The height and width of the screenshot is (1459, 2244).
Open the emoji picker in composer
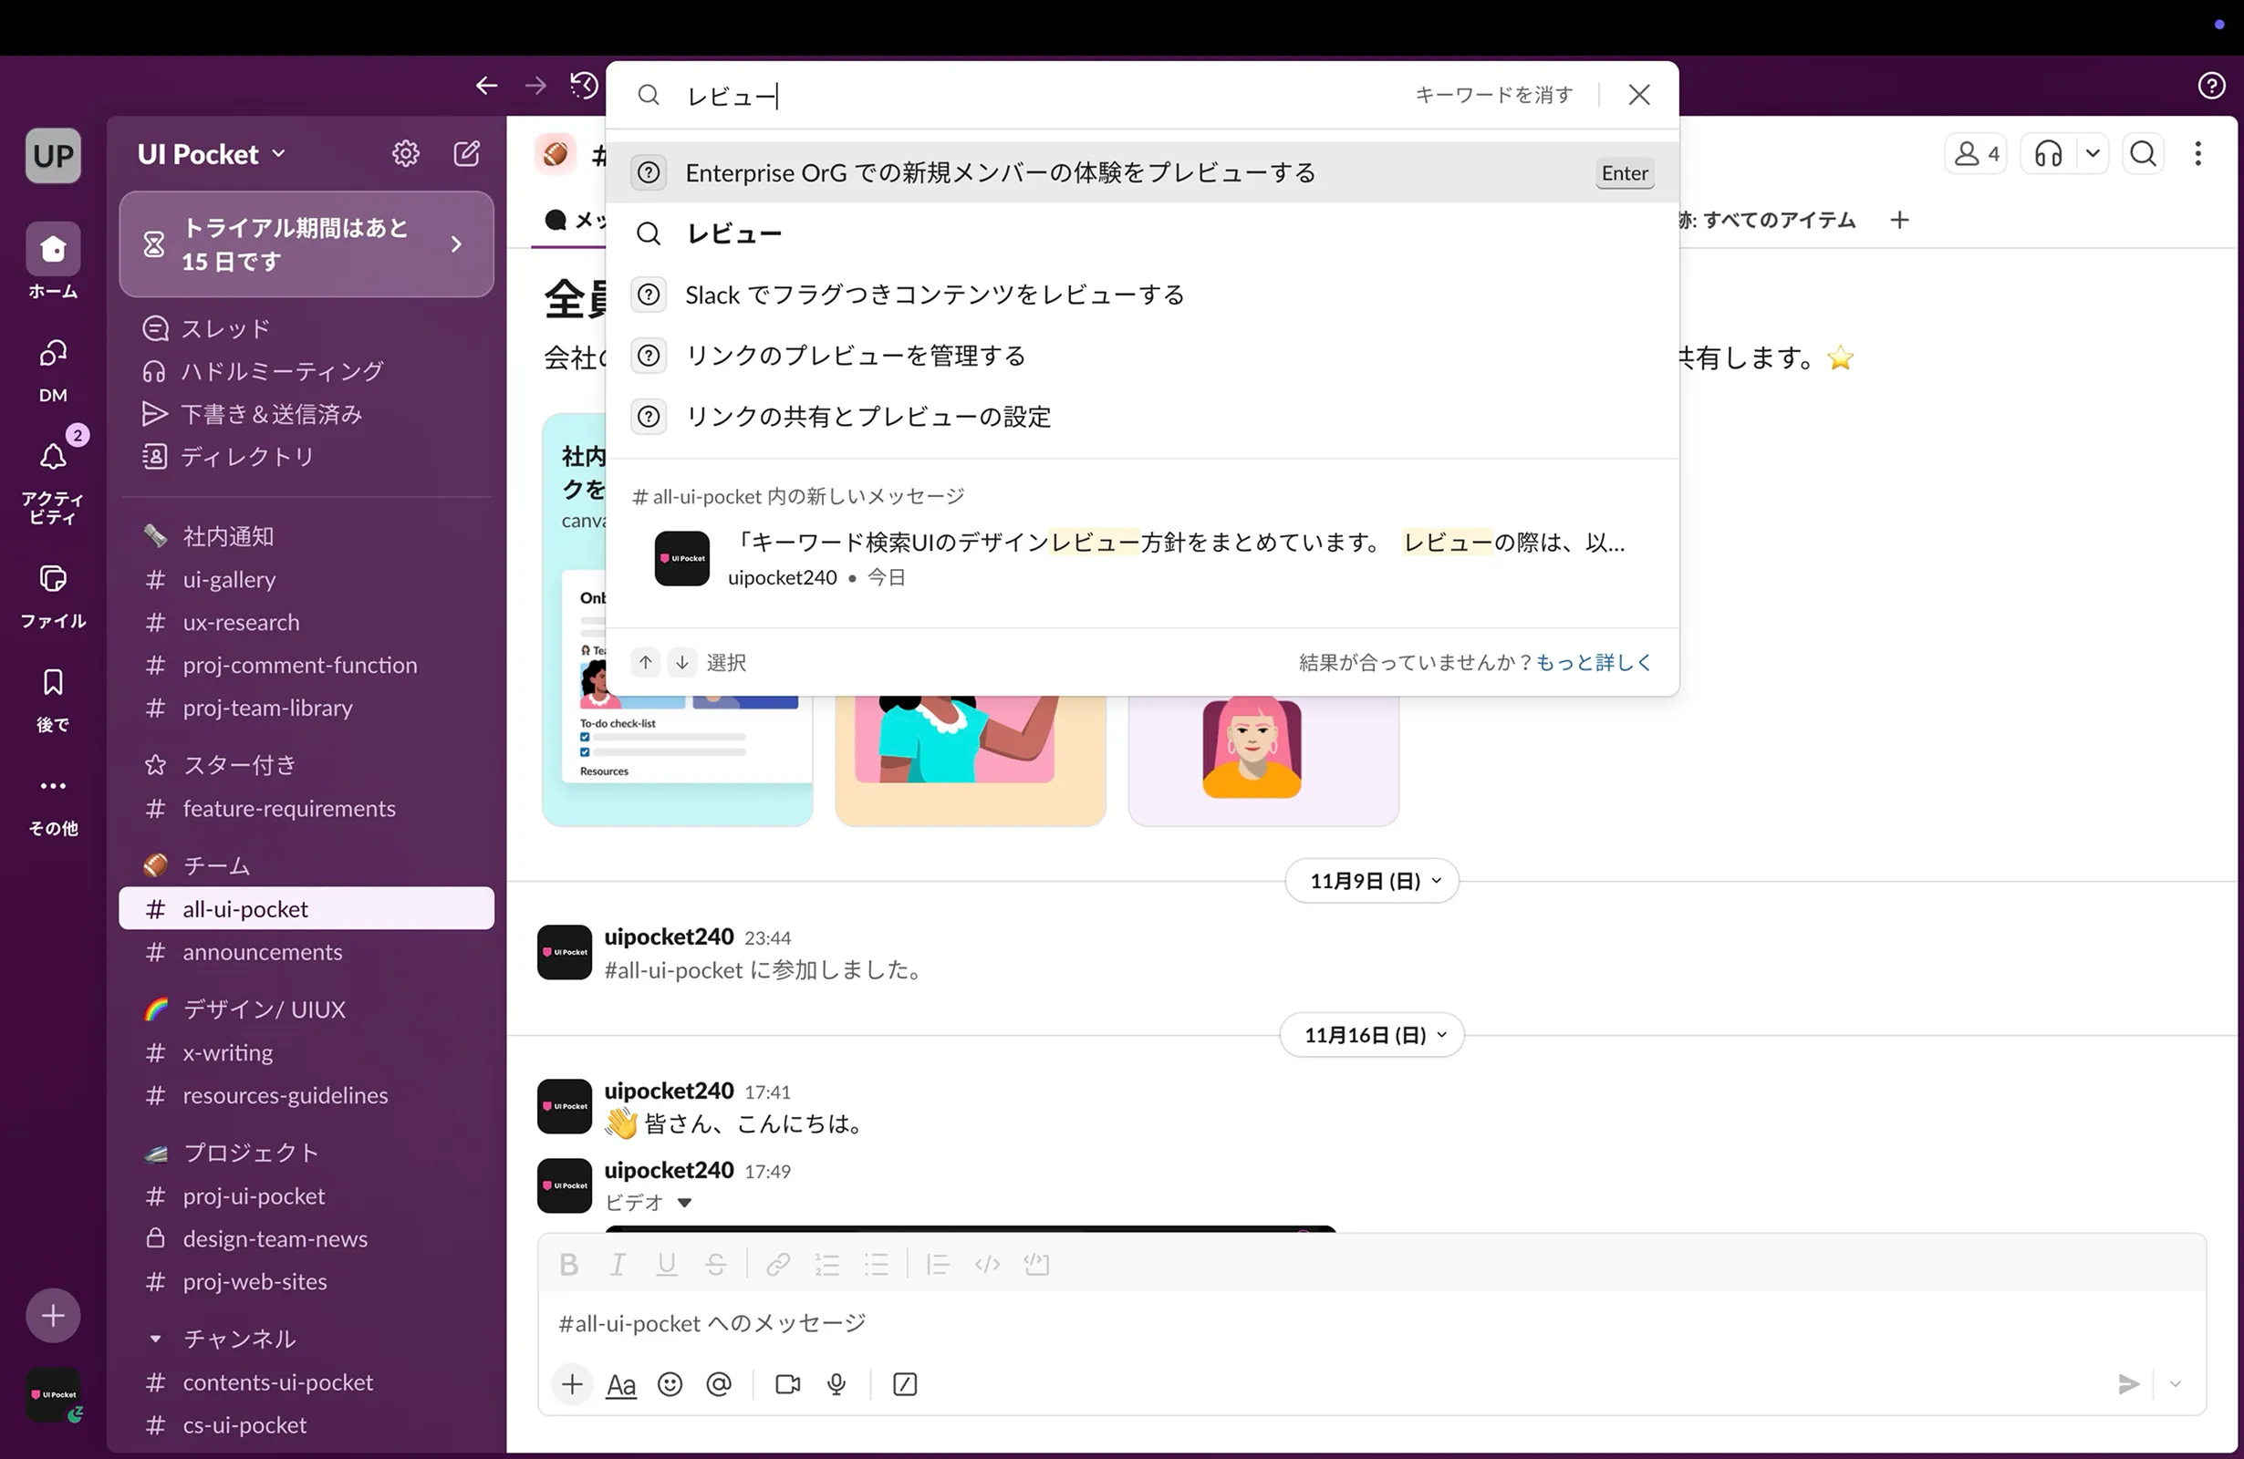pos(670,1383)
